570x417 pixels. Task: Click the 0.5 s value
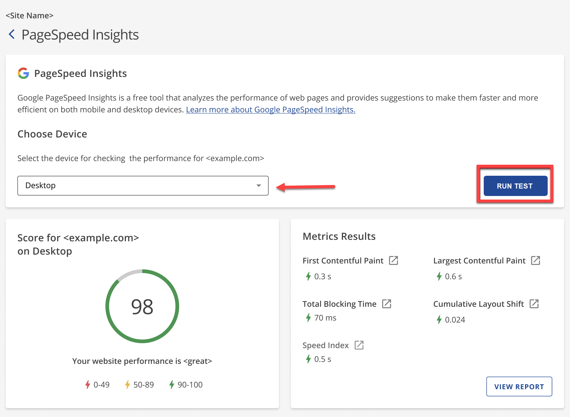click(322, 359)
